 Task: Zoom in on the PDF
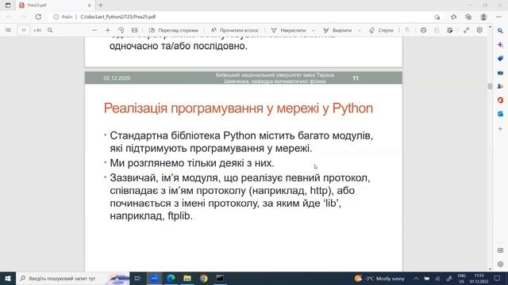108,30
